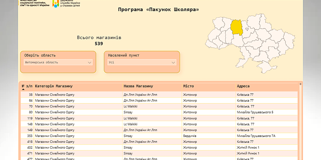Click address Михайла Грушевського 5
Screen dimensions: 321x160
pyautogui.click(x=255, y=112)
